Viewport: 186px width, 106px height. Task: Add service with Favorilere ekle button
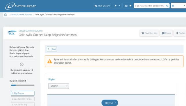149,33
